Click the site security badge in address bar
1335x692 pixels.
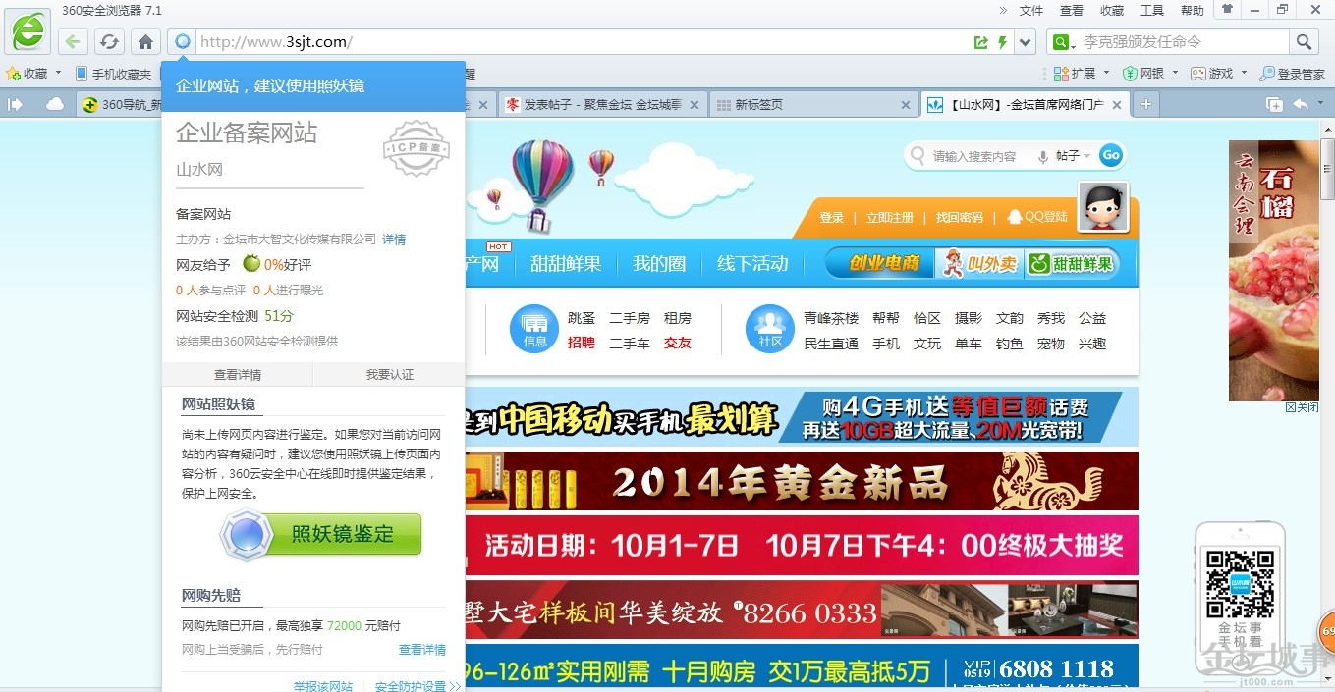[x=182, y=42]
